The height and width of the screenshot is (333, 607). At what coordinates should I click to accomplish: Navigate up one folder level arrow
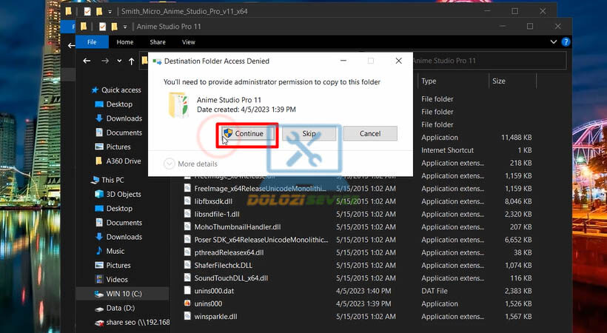[132, 61]
